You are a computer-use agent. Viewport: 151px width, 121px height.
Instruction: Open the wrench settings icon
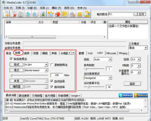coord(72,14)
